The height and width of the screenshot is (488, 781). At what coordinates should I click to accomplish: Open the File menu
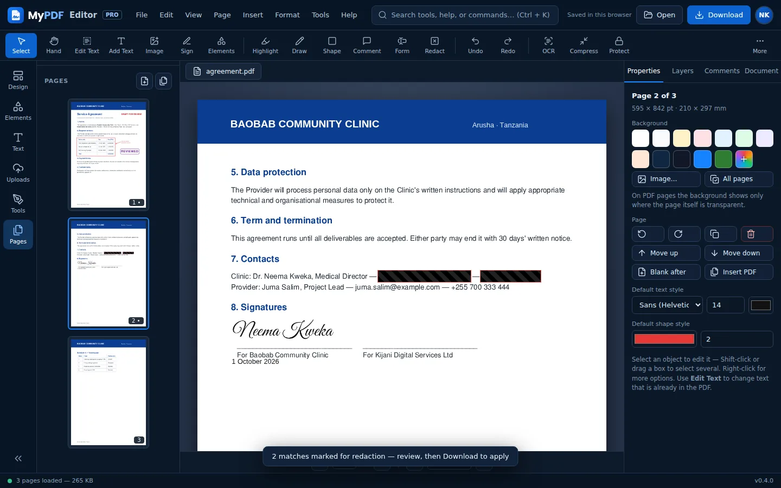(142, 15)
